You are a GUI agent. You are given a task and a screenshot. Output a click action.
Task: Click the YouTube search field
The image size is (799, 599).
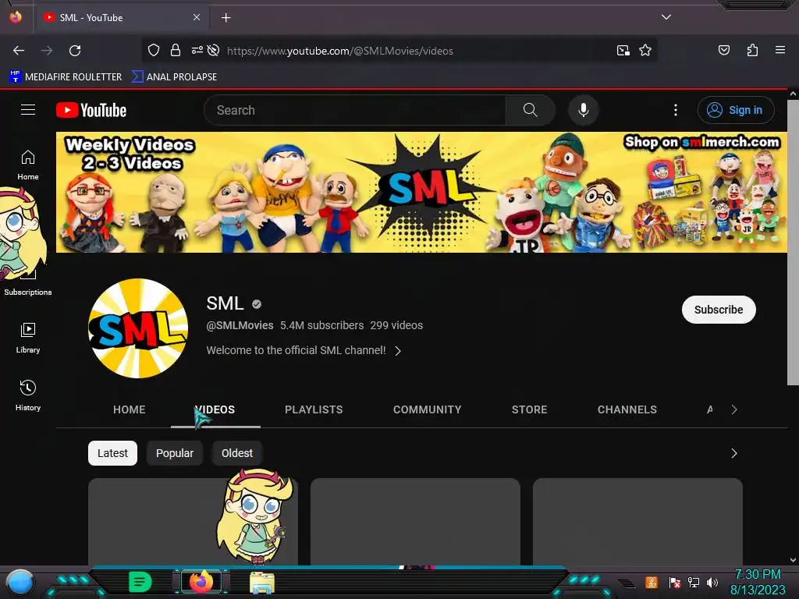[355, 110]
